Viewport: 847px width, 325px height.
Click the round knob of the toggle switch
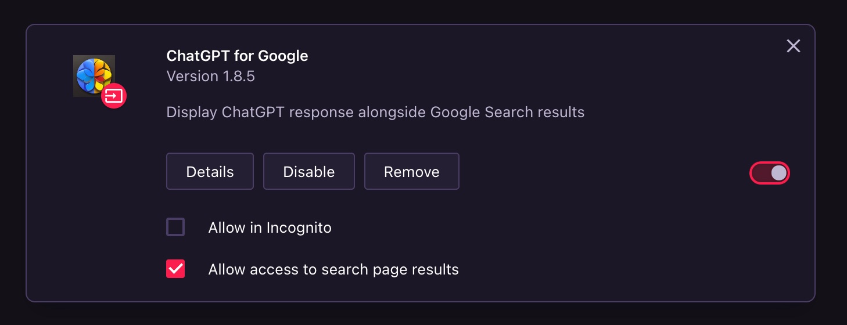778,173
